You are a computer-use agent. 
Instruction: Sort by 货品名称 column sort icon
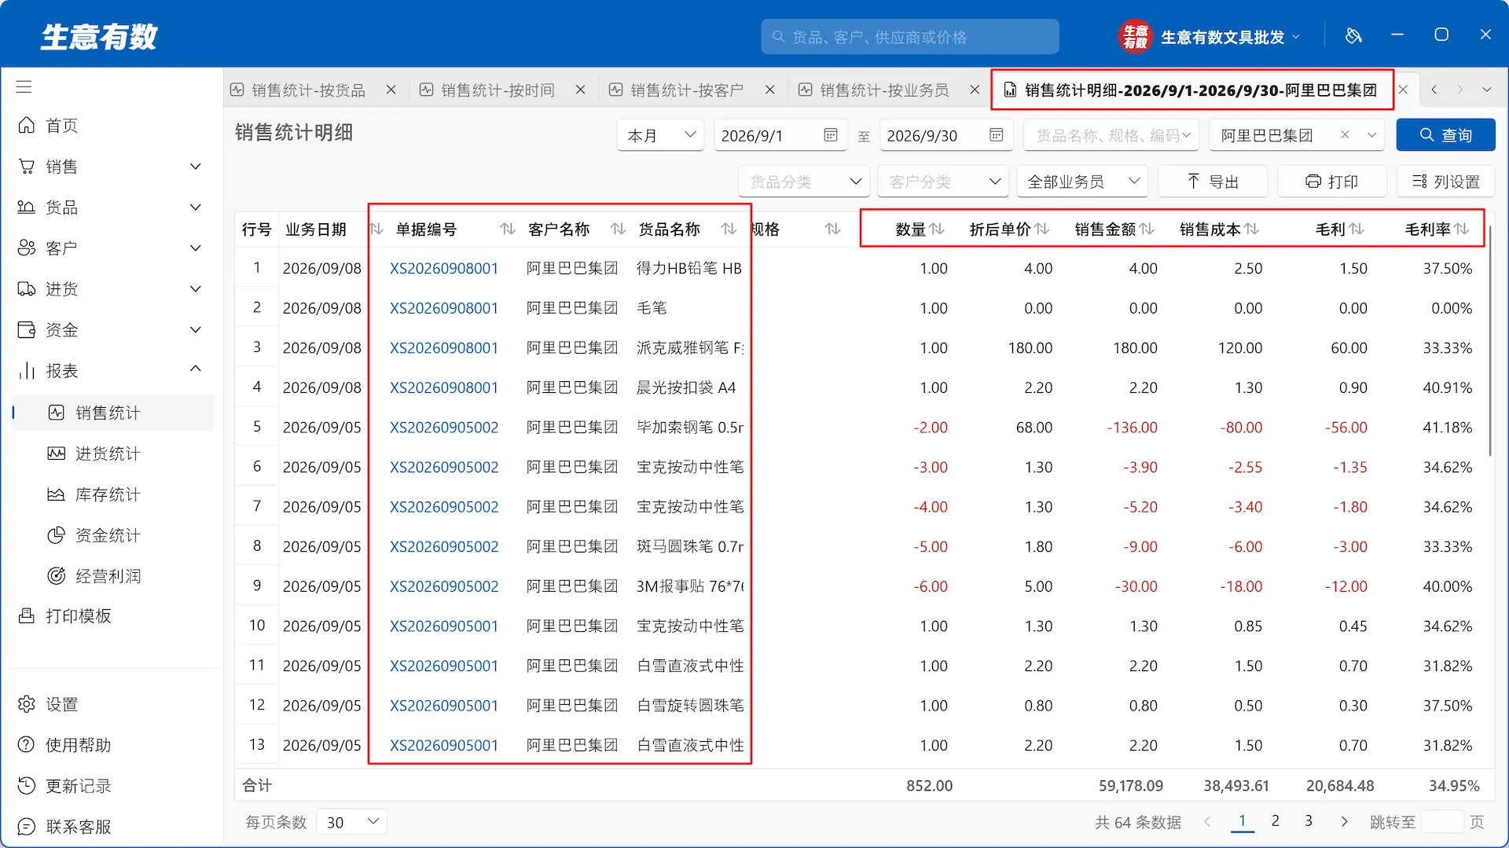[x=729, y=229]
